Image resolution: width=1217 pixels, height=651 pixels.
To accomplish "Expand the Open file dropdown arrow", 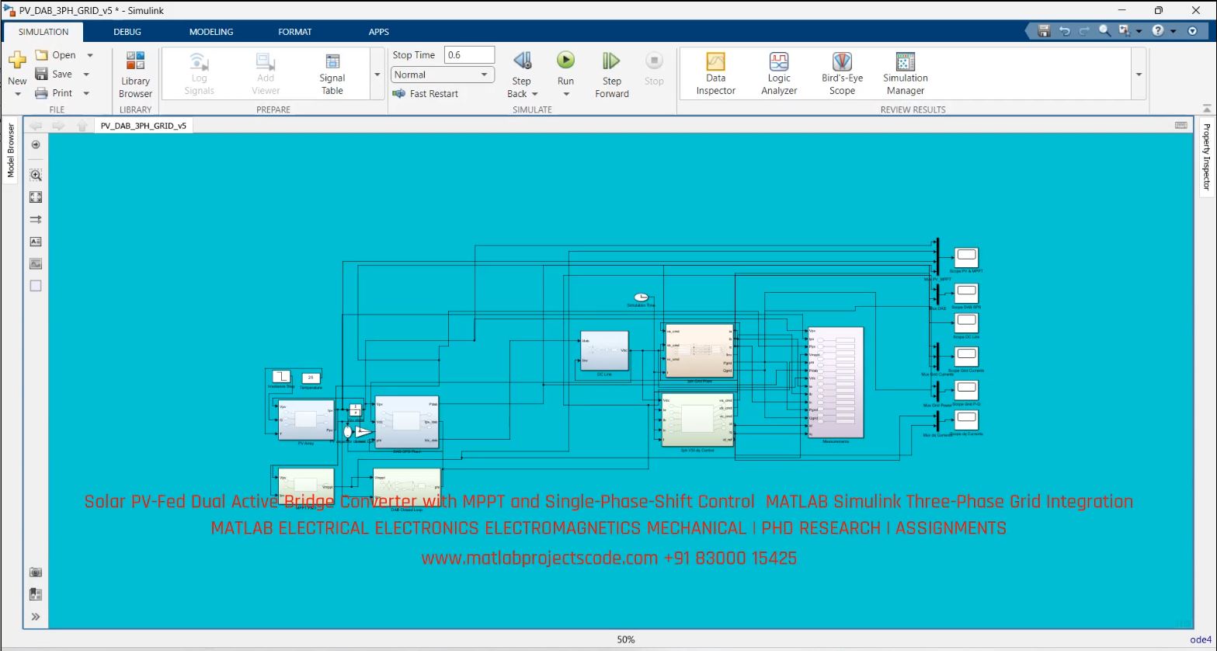I will pos(90,55).
